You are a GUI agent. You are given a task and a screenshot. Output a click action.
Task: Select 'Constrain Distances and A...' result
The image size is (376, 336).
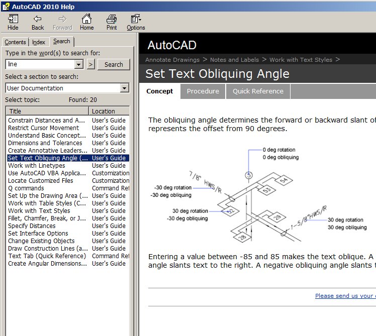68,120
